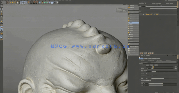This screenshot has width=179, height=93.
Task: Add a light with the light icon
Action: 57,3
